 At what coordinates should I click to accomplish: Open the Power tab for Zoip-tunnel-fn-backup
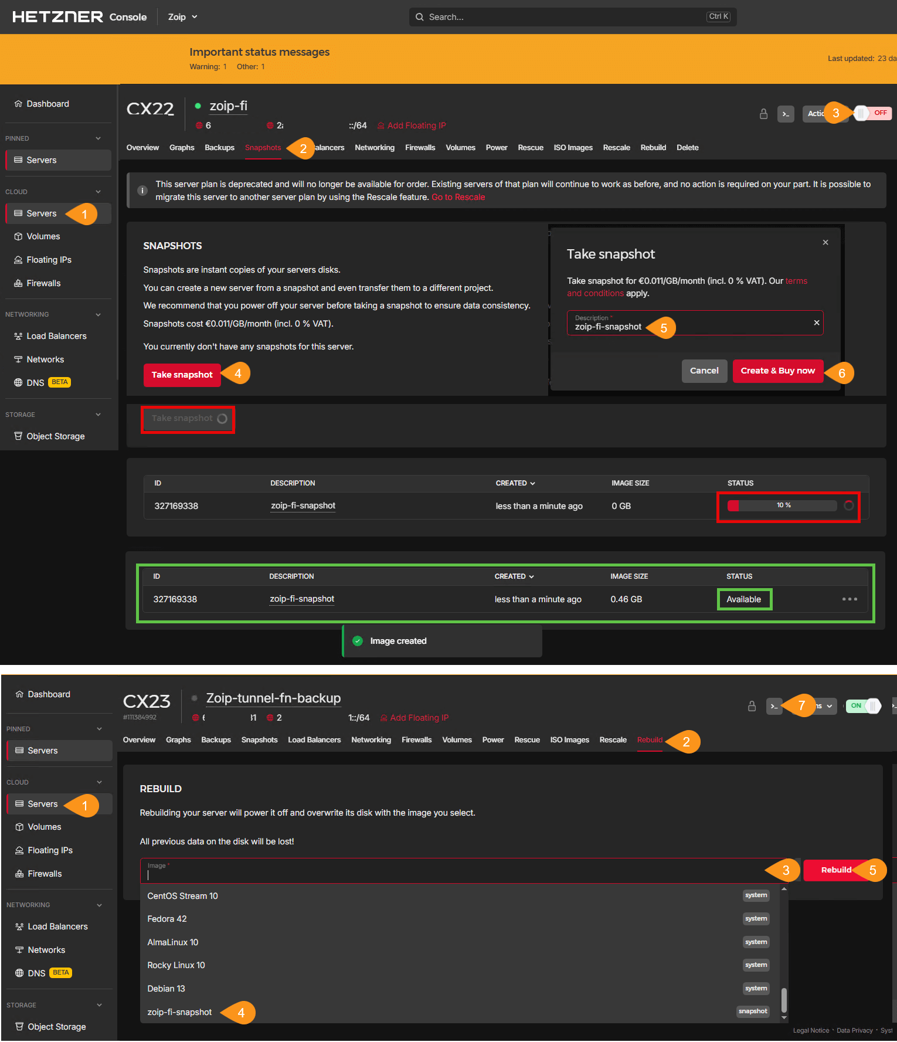(492, 740)
